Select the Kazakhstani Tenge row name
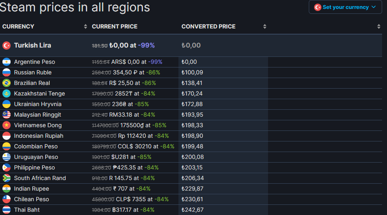This screenshot has height=215, width=387. tap(40, 93)
